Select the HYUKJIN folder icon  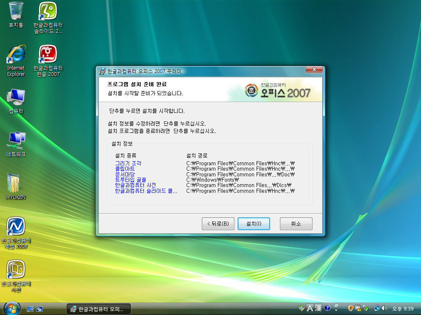click(x=16, y=187)
